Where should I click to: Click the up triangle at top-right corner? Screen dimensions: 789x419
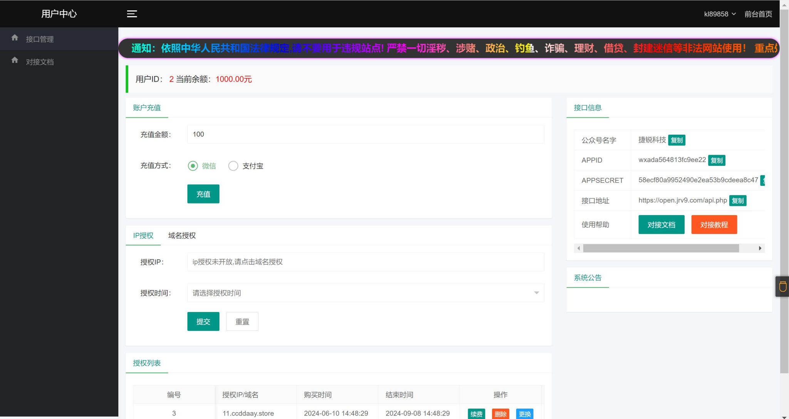click(x=784, y=5)
